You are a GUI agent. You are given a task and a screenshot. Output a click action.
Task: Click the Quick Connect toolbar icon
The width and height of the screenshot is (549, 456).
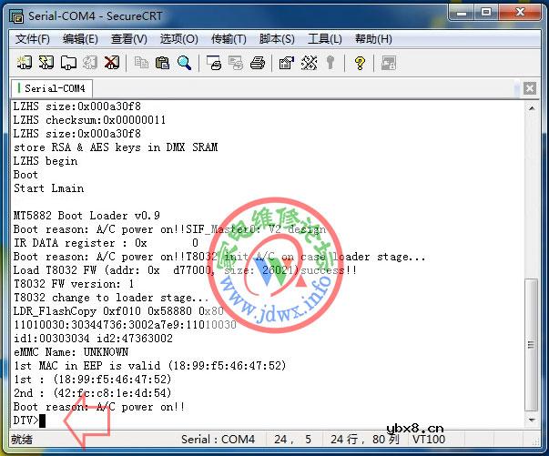46,63
